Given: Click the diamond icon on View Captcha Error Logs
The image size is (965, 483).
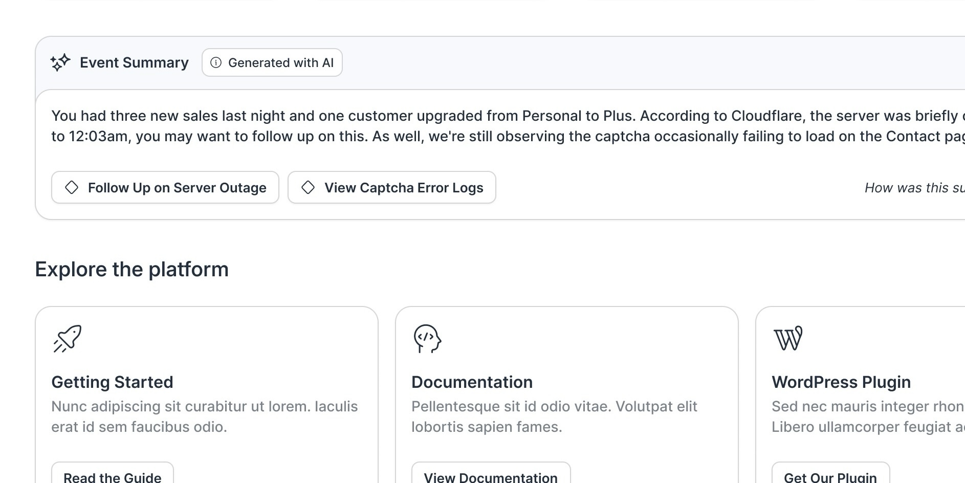Looking at the screenshot, I should [308, 188].
